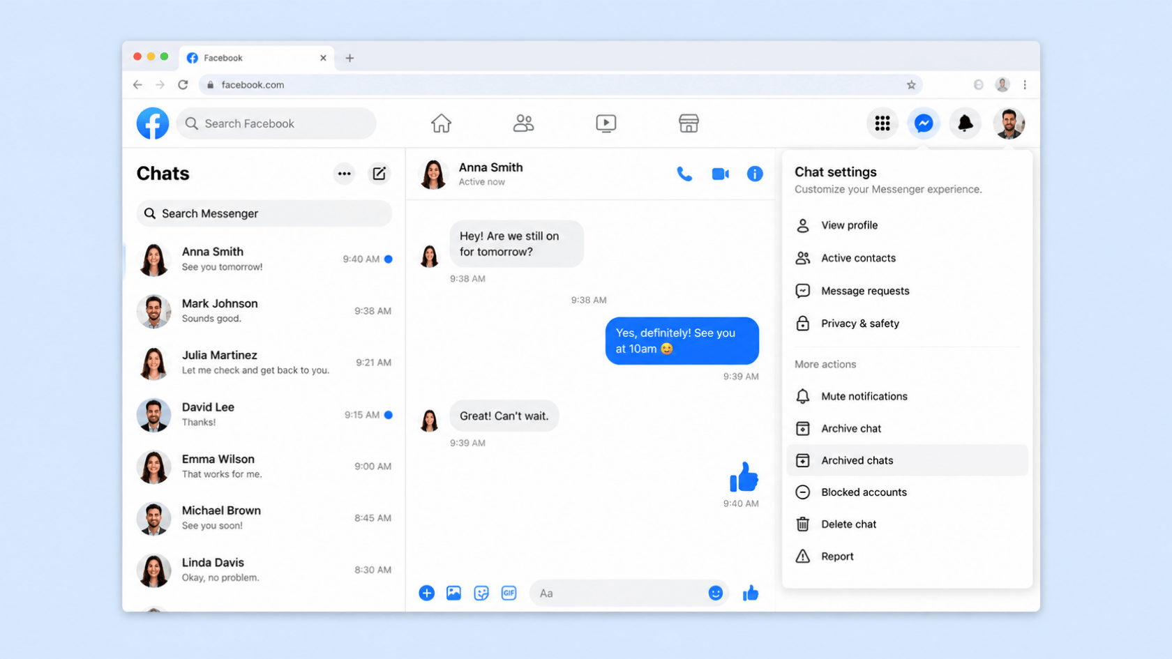Open the emoji picker smiley
The height and width of the screenshot is (659, 1172).
click(715, 593)
